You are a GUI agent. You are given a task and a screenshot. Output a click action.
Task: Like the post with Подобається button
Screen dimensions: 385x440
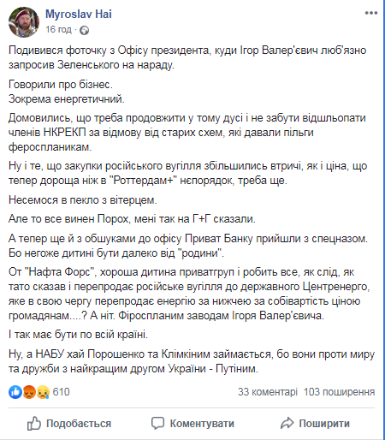click(69, 424)
